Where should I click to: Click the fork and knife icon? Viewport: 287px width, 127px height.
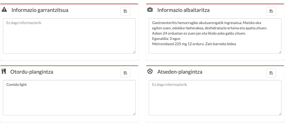[4, 71]
